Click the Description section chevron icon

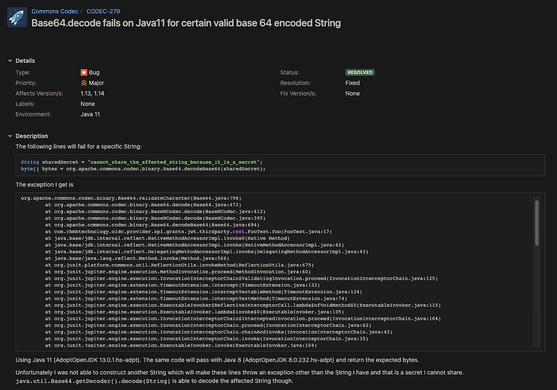coord(10,136)
